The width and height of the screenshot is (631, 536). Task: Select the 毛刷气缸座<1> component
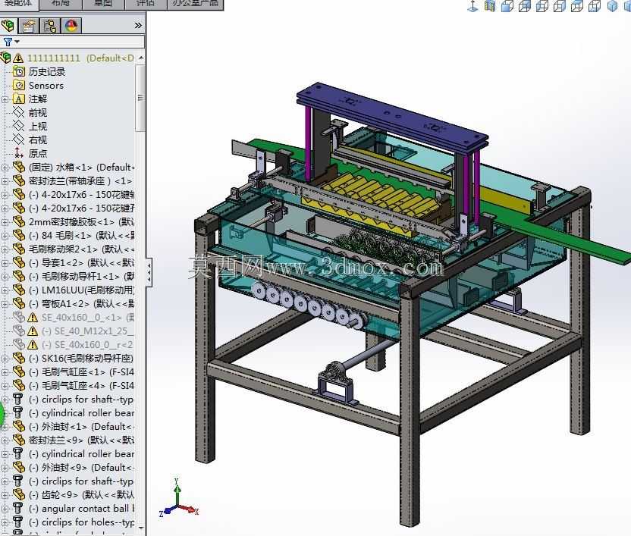(82, 372)
